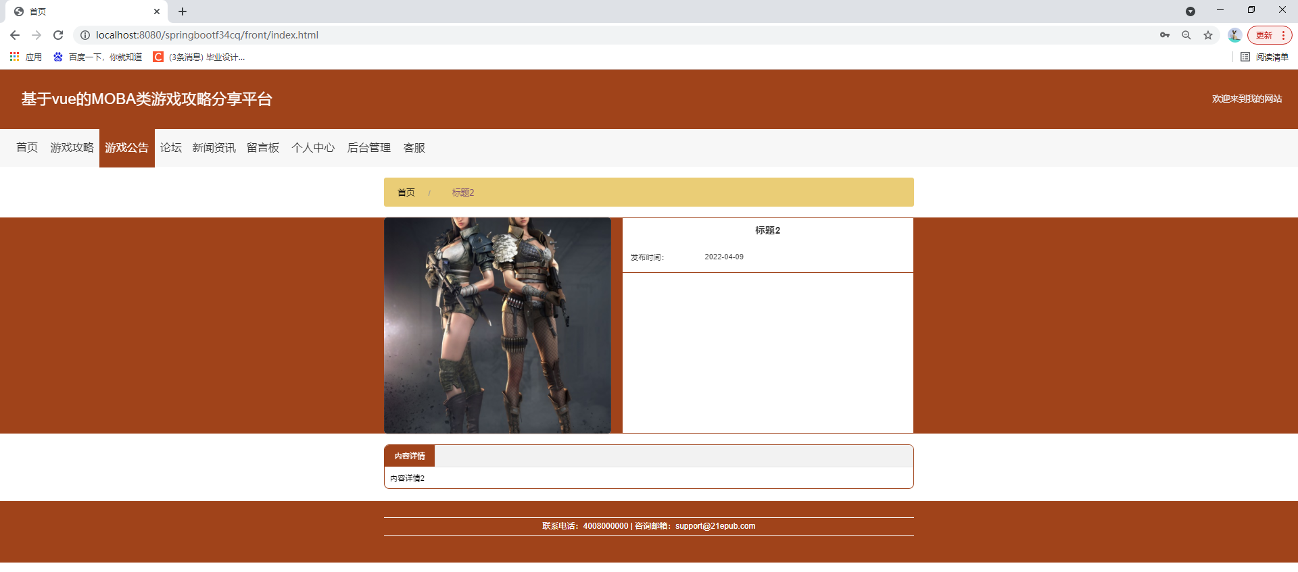Open the Chrome profile avatar

pos(1234,35)
